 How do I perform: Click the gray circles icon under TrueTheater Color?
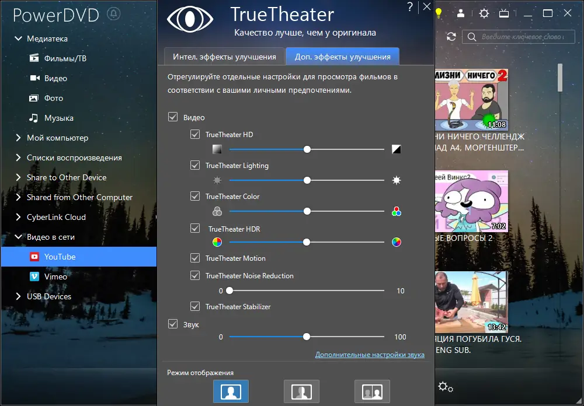[217, 211]
